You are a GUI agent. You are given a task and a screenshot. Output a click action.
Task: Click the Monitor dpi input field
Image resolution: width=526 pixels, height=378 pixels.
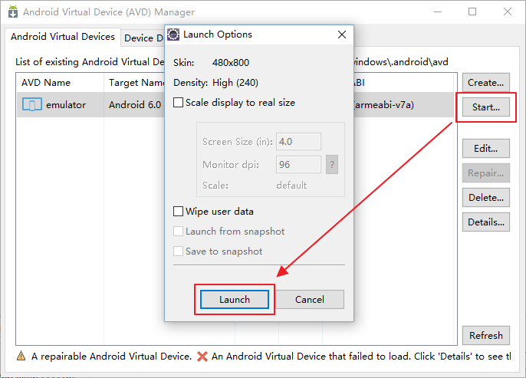(x=298, y=164)
